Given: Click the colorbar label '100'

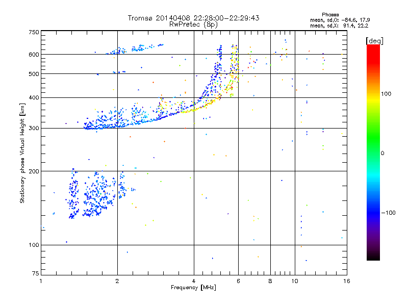Looking at the screenshot, I should 386,94.
